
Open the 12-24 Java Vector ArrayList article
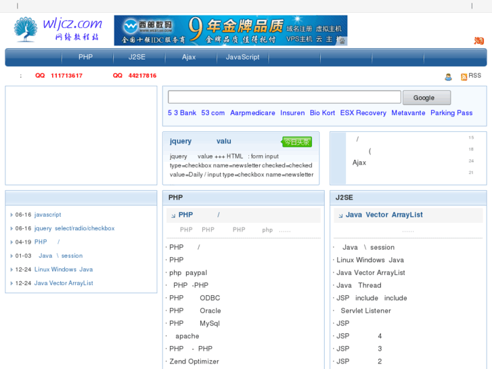pos(64,283)
